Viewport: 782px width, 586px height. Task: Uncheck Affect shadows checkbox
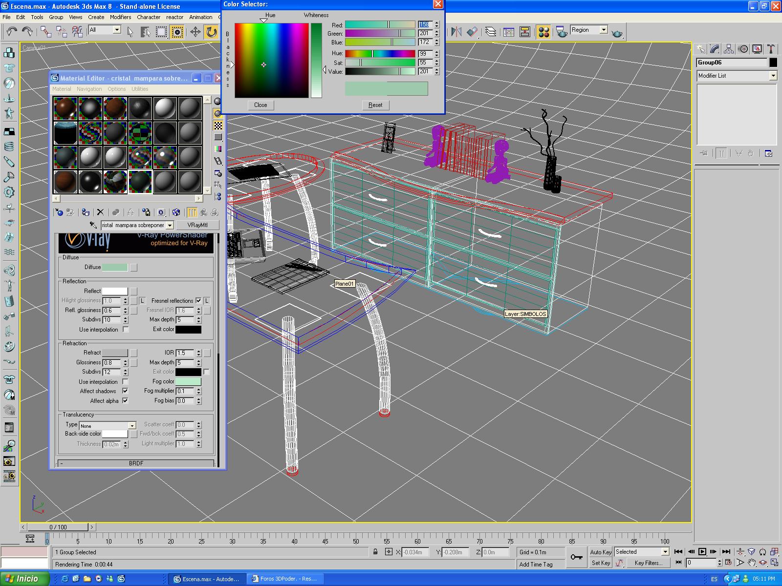(125, 391)
